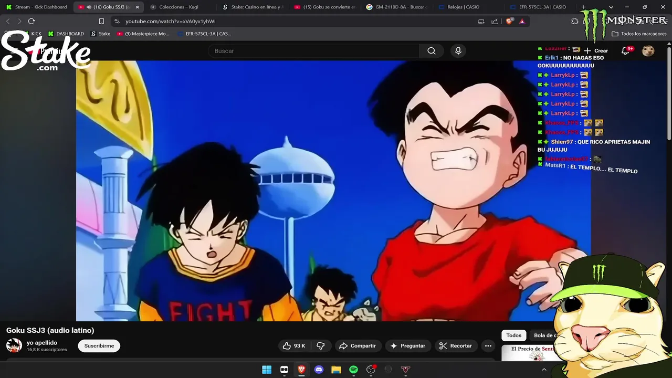Open the yo apellido channel name
This screenshot has height=378, width=672.
[42, 343]
